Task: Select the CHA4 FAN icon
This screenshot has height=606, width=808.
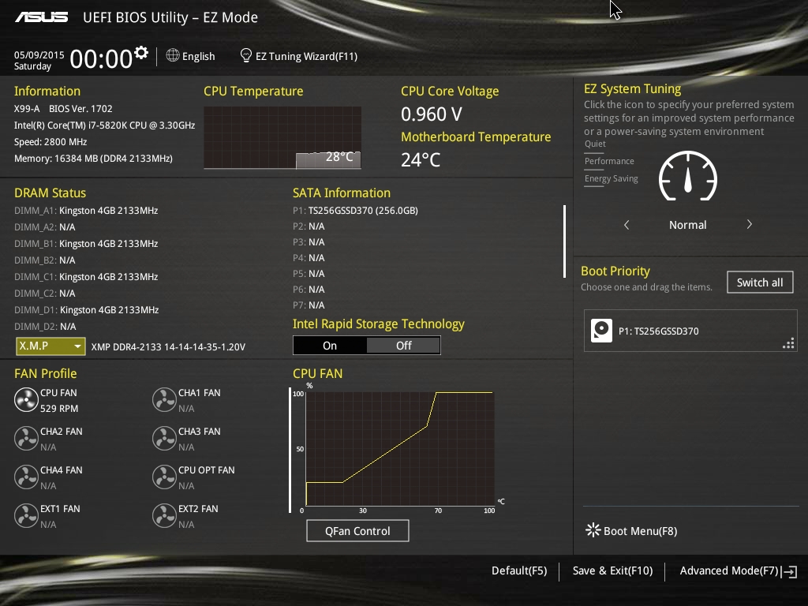Action: (26, 477)
